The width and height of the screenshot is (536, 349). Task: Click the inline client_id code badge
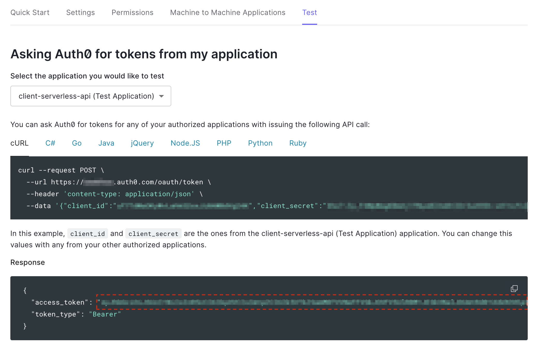[x=87, y=234]
